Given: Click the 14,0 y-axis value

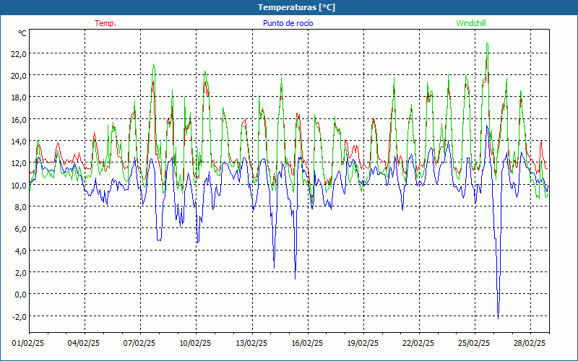Looking at the screenshot, I should pyautogui.click(x=19, y=141).
